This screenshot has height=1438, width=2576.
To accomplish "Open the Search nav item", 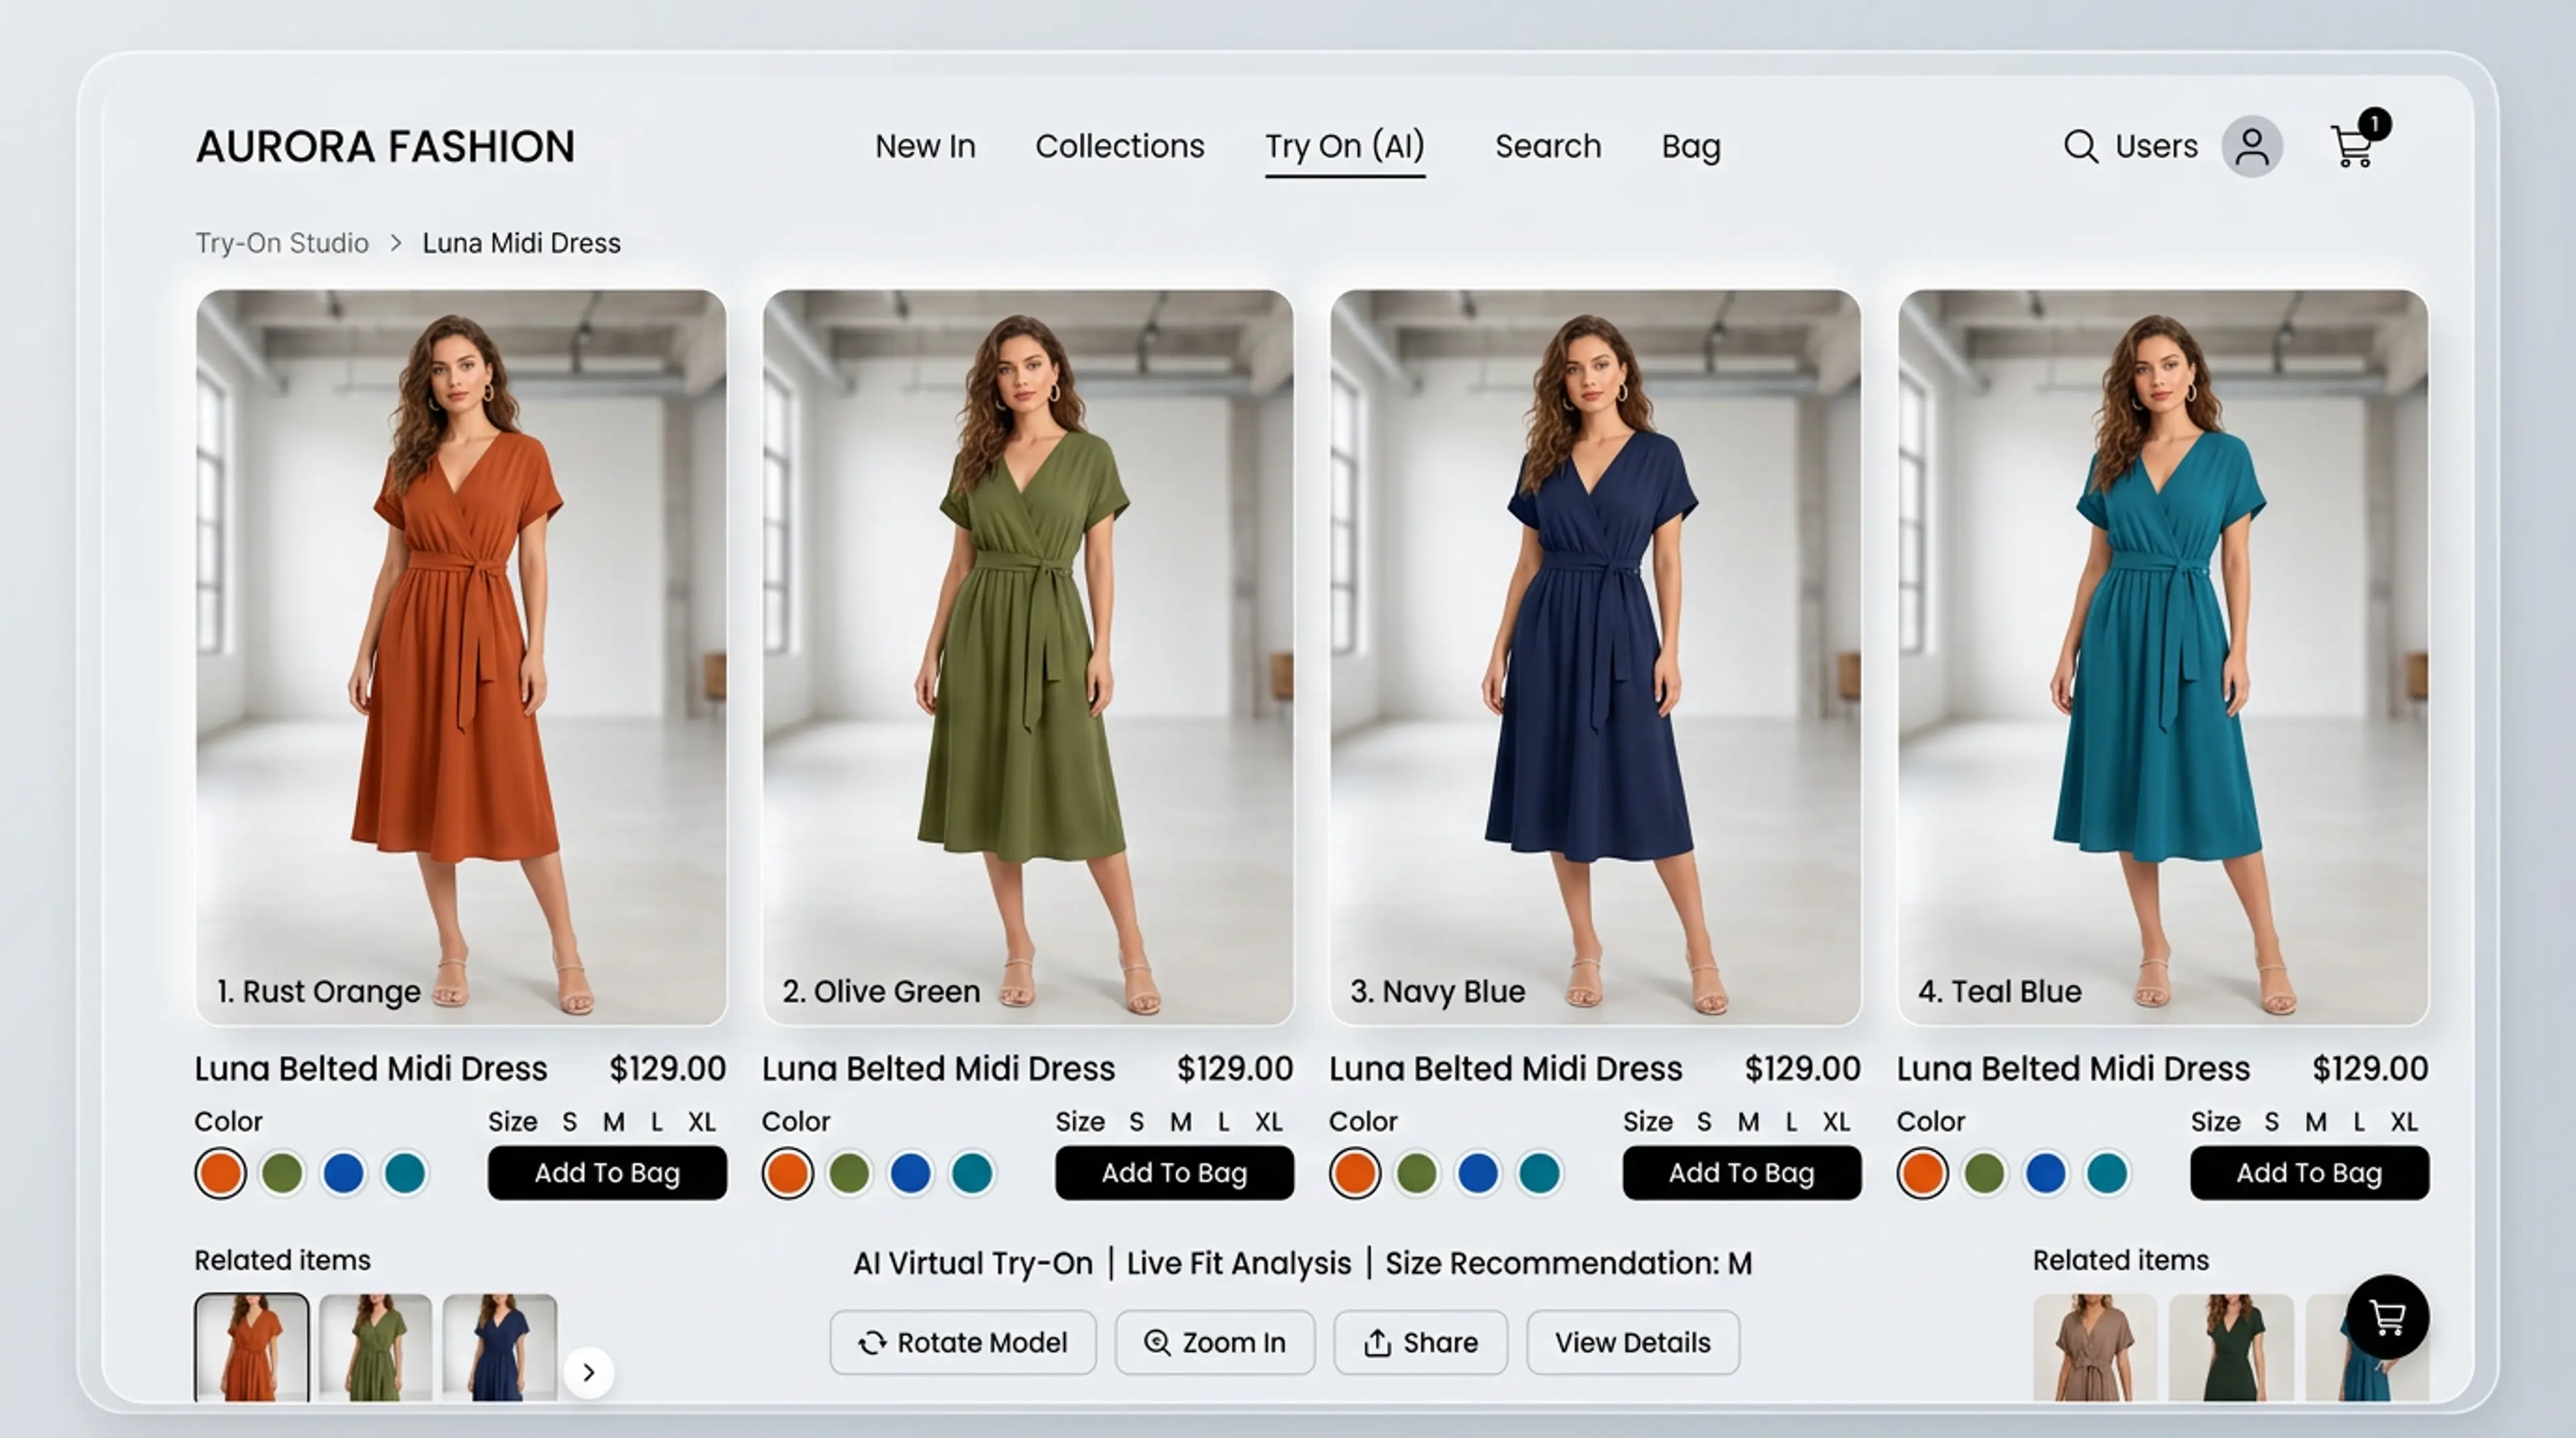I will pyautogui.click(x=1547, y=146).
